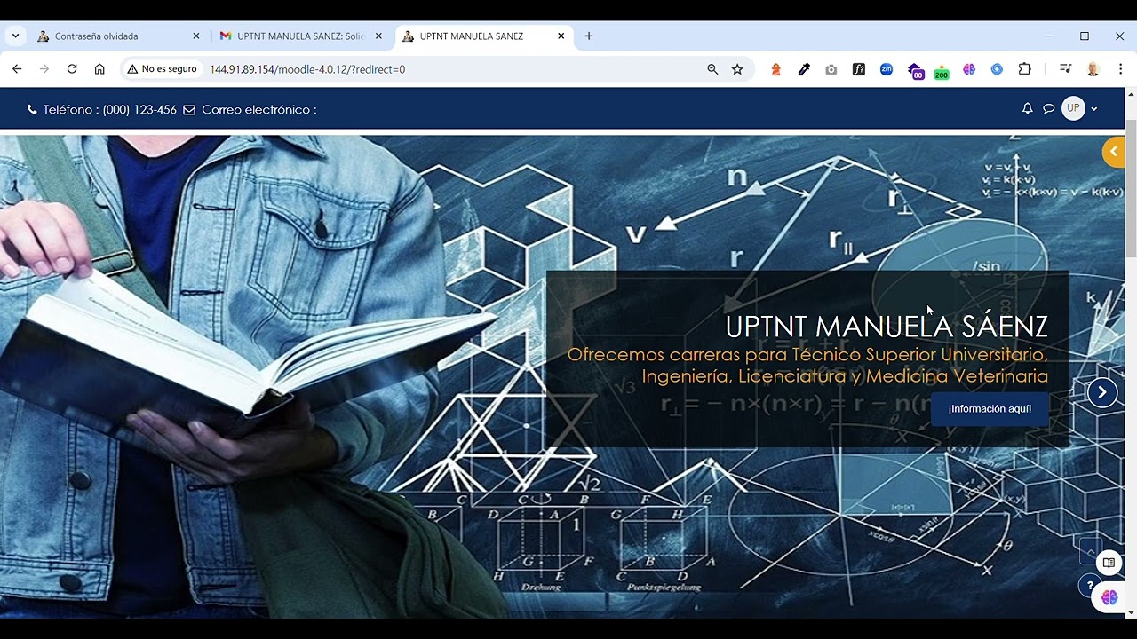Screen dimensions: 1137x639
Task: Advance slideshow with next arrow
Action: [x=1101, y=392]
